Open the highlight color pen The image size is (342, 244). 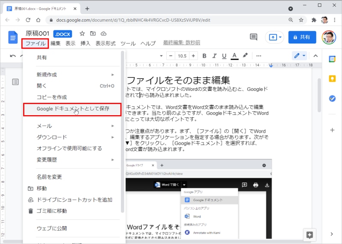(245, 55)
